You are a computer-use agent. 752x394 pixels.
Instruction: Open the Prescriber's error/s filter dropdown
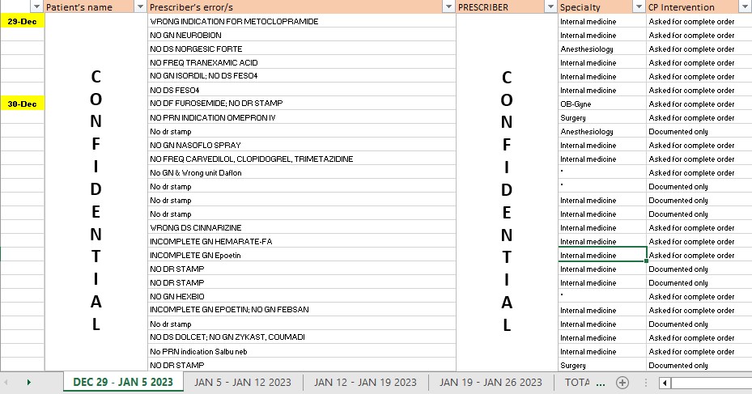pyautogui.click(x=448, y=7)
